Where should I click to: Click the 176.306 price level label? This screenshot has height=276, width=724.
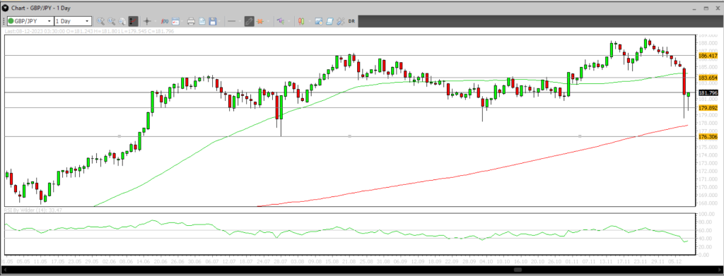[x=708, y=136]
